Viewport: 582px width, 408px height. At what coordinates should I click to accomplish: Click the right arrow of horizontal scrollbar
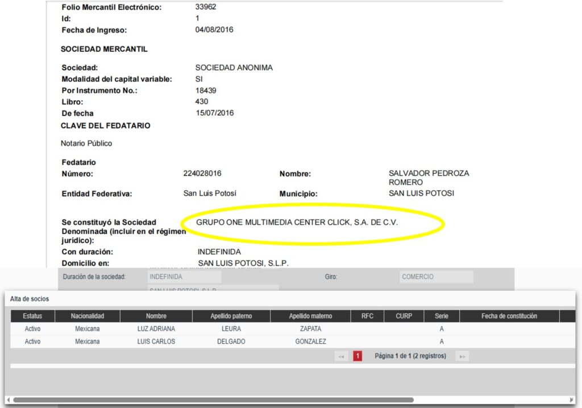pos(573,400)
